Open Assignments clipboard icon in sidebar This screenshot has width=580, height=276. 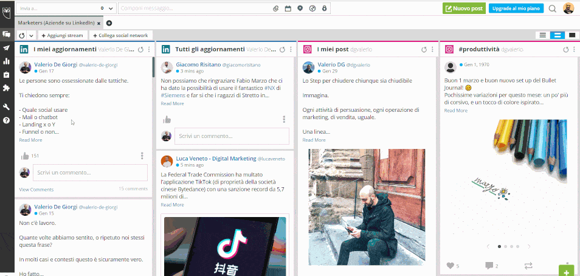point(6,75)
